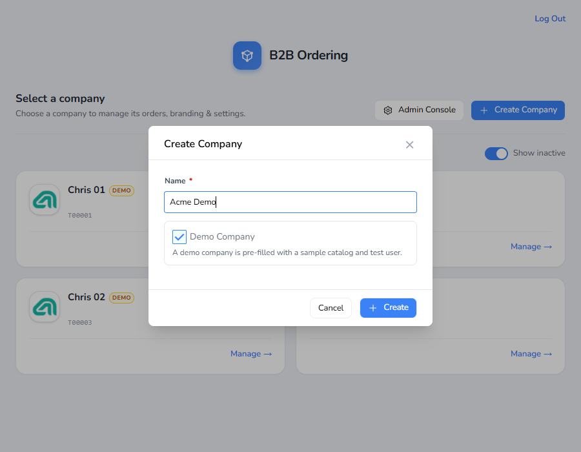Click the demo company description text

point(287,252)
